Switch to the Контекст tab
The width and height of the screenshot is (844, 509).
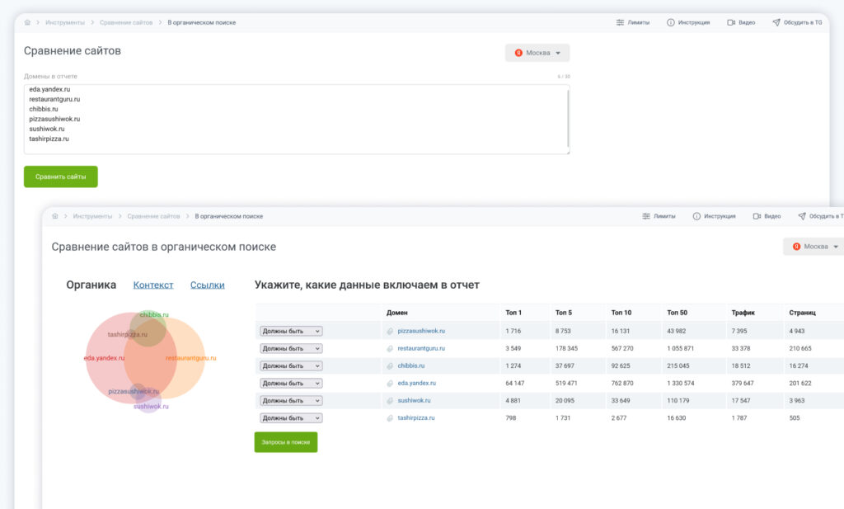153,285
